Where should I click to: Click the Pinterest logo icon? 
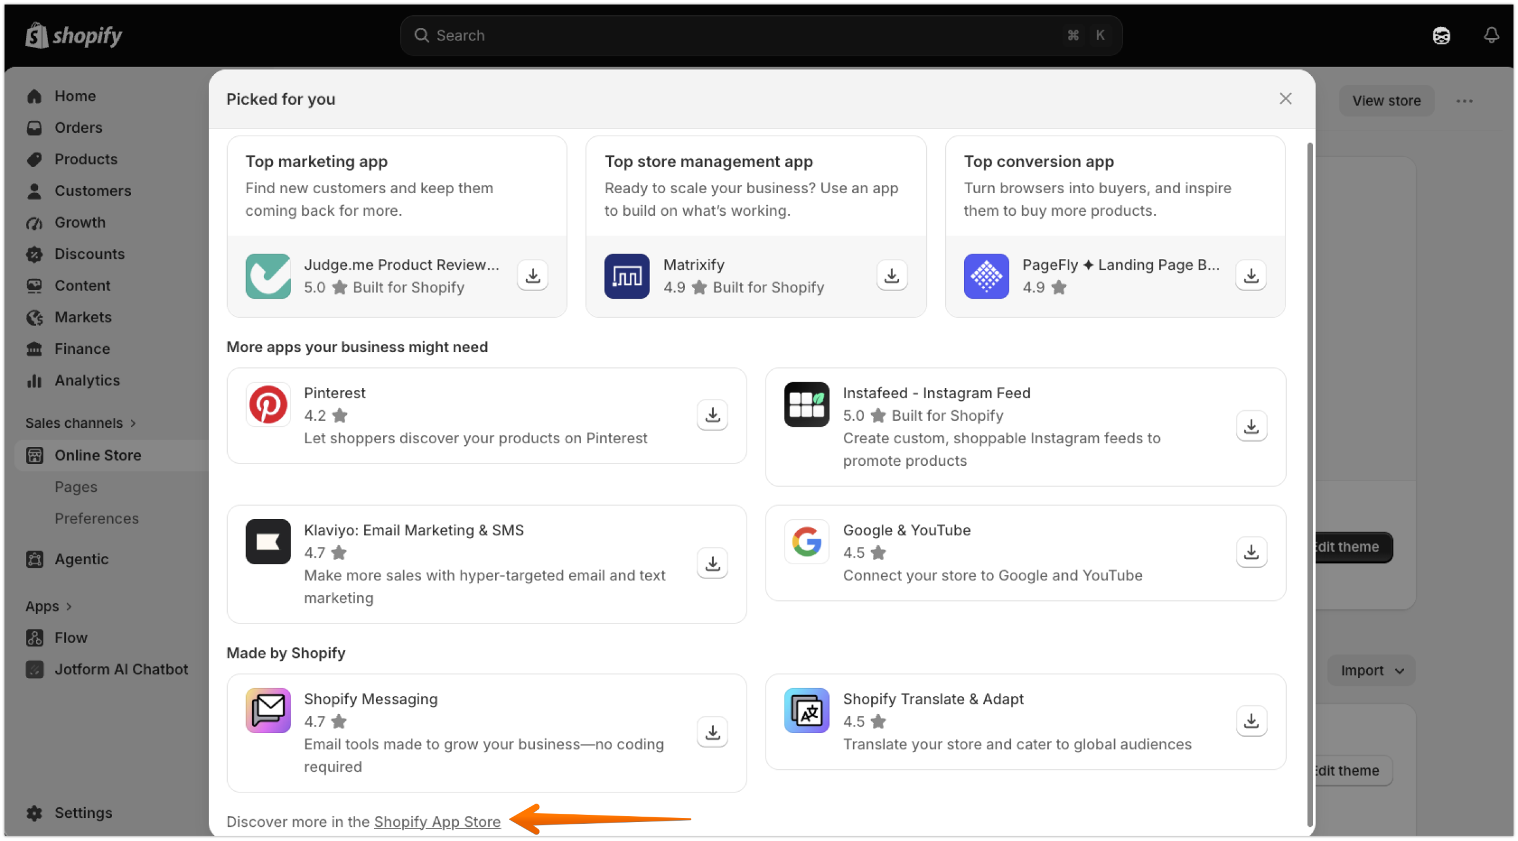(268, 405)
